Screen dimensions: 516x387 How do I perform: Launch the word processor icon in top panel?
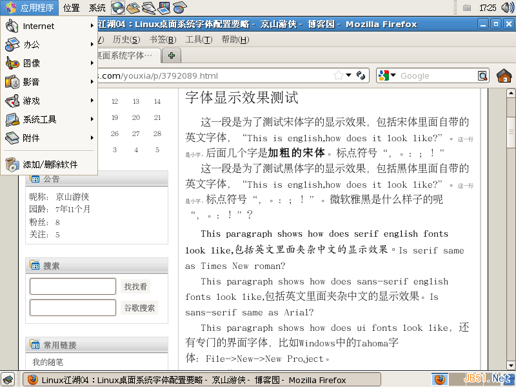click(149, 8)
